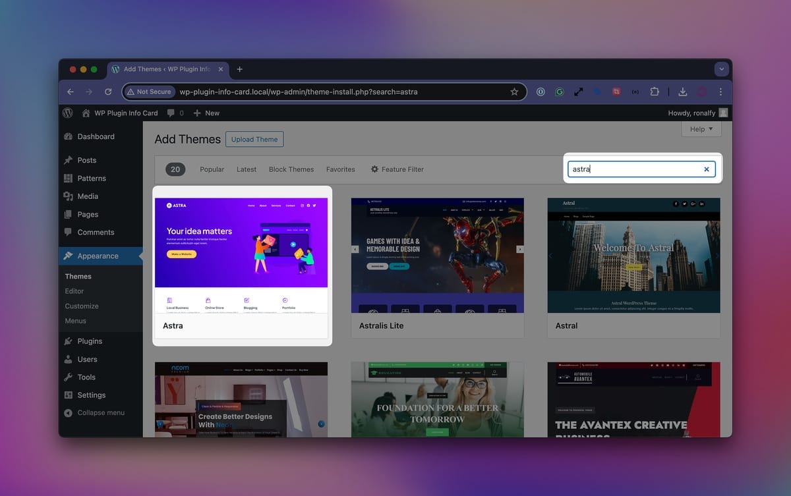Go back with the browser back arrow

click(71, 92)
